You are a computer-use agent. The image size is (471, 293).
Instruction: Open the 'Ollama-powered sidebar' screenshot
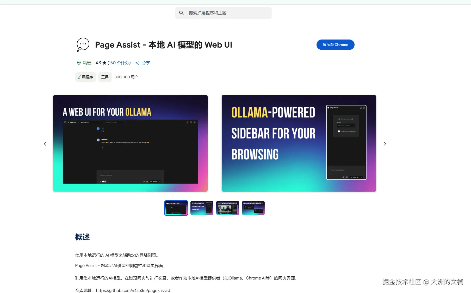pos(299,143)
